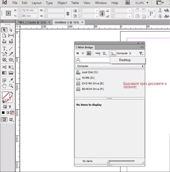Select the Hand tool

[x=4, y=86]
